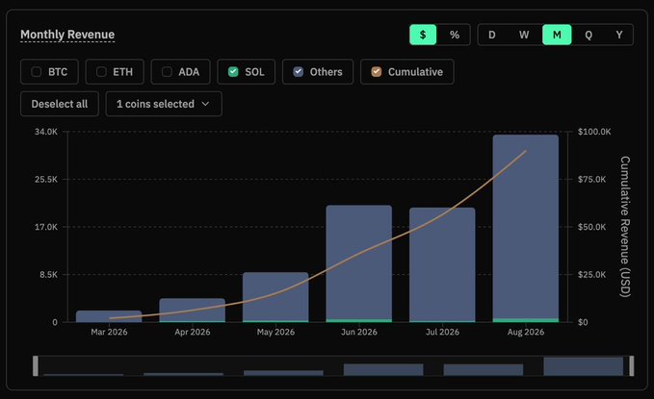Screen dimensions: 654x399
Task: Click the Jun 2026 thumbnail in navigator
Action: (x=383, y=369)
